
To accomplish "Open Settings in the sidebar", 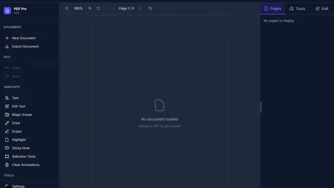I will 30,186.
